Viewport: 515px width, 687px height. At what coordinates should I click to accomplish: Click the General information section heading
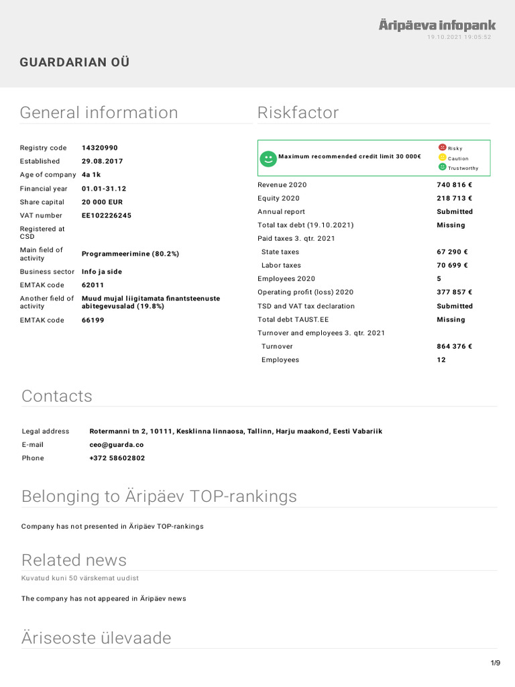tap(99, 113)
